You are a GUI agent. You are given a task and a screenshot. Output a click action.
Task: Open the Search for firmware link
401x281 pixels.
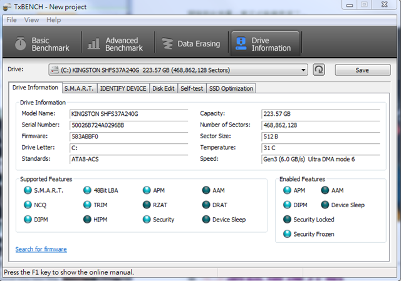pyautogui.click(x=41, y=249)
